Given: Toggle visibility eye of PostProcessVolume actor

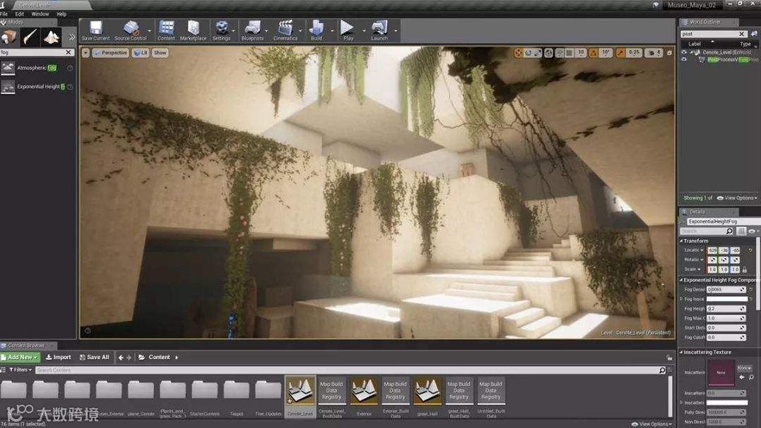Looking at the screenshot, I should tap(683, 60).
